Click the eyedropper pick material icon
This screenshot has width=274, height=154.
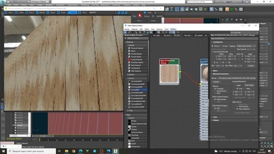(129, 33)
